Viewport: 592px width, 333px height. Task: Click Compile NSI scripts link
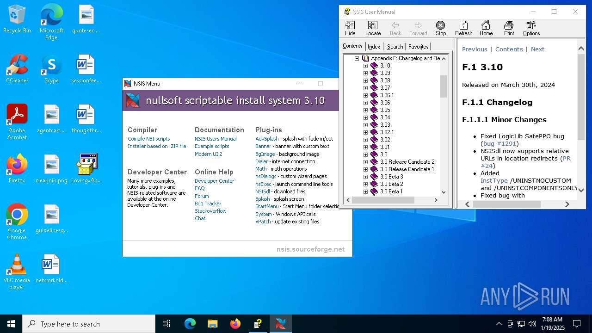pos(149,139)
